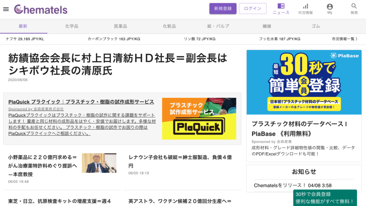Open the ゴム tab

[x=316, y=26]
